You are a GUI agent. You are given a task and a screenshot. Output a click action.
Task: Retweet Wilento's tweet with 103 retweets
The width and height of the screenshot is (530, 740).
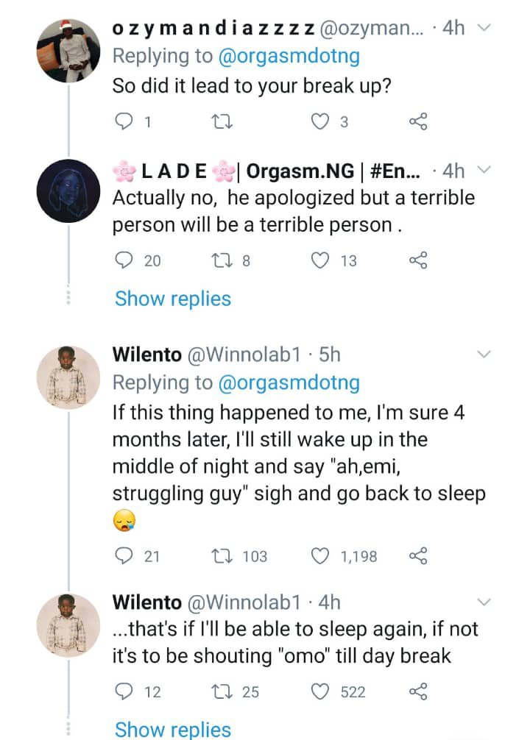point(220,556)
